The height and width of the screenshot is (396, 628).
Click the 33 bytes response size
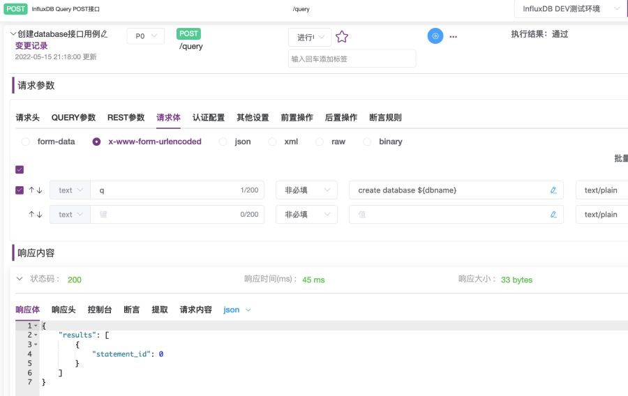point(516,280)
